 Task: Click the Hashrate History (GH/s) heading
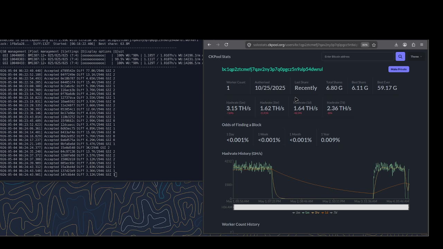(242, 154)
